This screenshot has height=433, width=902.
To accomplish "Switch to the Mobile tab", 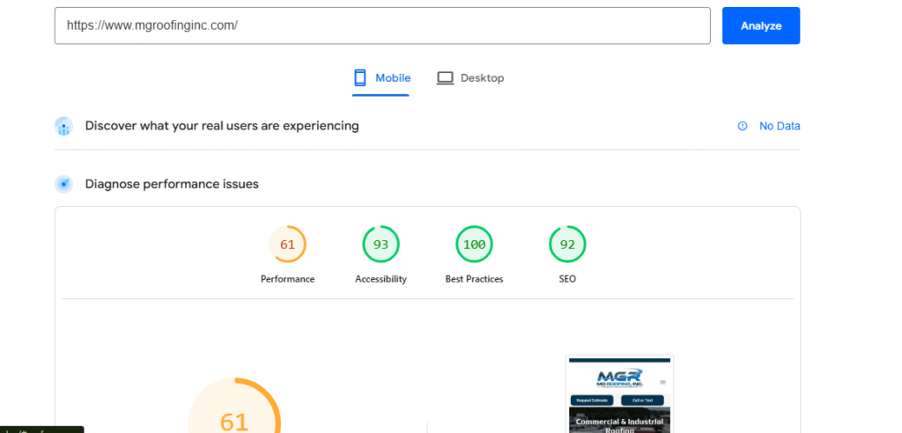I will click(381, 78).
